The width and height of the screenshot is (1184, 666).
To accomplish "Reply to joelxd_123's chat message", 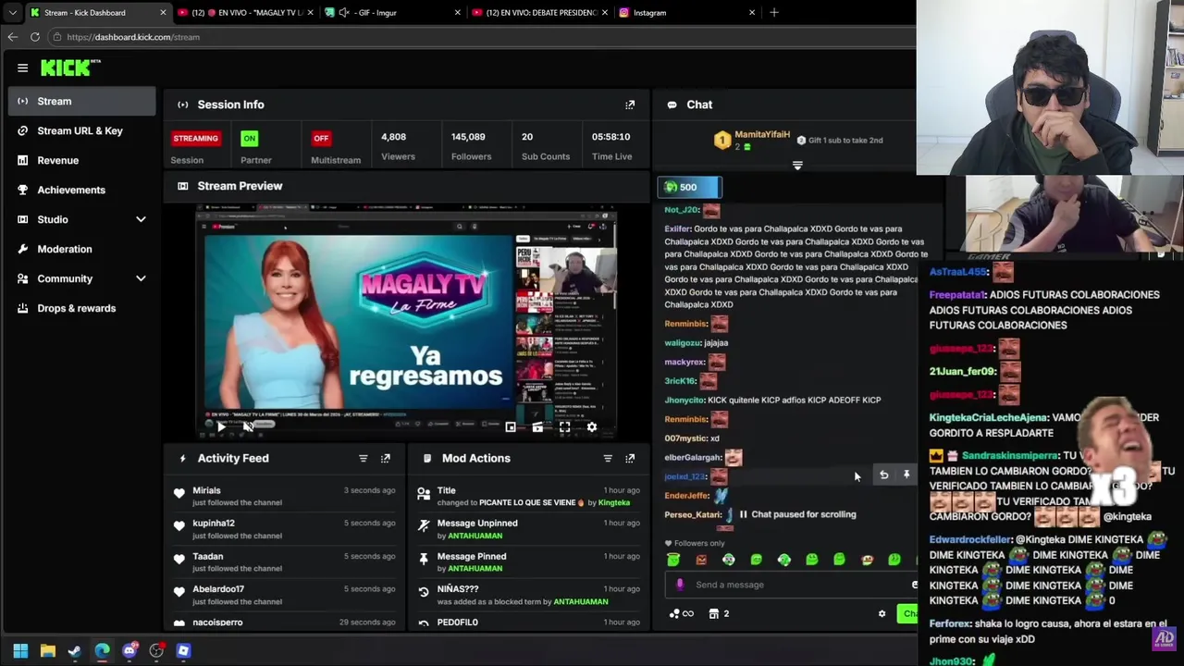I will 883,475.
